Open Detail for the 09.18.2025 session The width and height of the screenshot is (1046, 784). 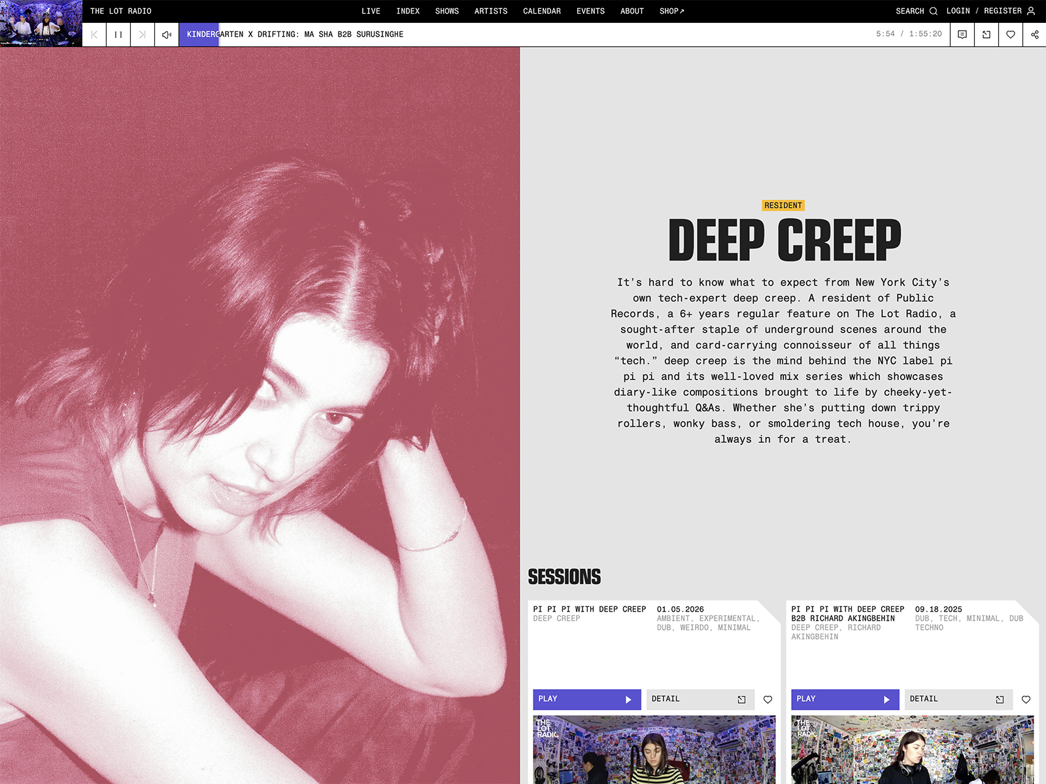[958, 699]
